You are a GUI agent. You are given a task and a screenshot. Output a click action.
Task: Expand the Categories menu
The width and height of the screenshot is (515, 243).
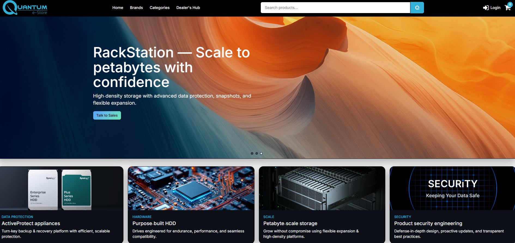pos(159,8)
